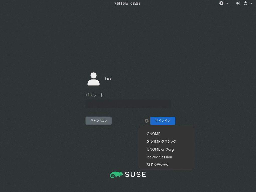256x192 pixels.
Task: Click the tux user avatar
Action: click(93, 79)
